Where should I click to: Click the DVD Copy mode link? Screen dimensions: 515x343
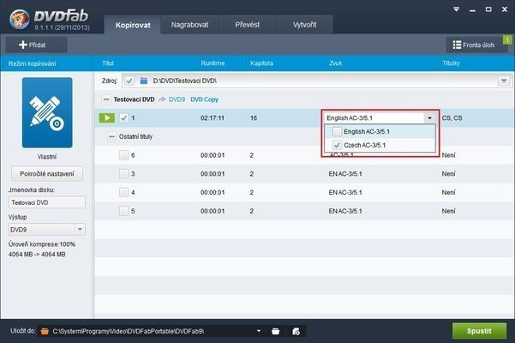[x=204, y=99]
